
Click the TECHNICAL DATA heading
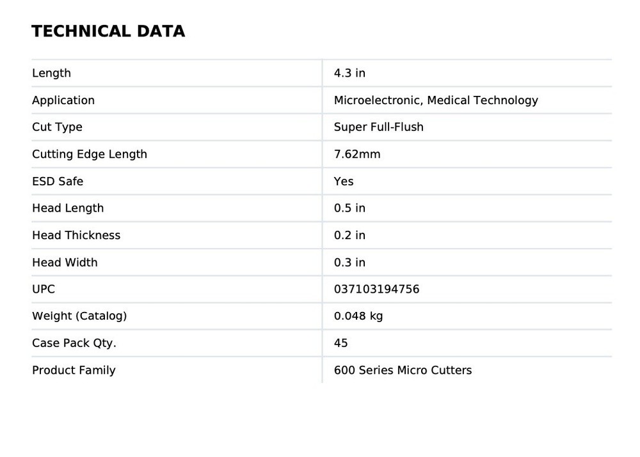pyautogui.click(x=108, y=31)
